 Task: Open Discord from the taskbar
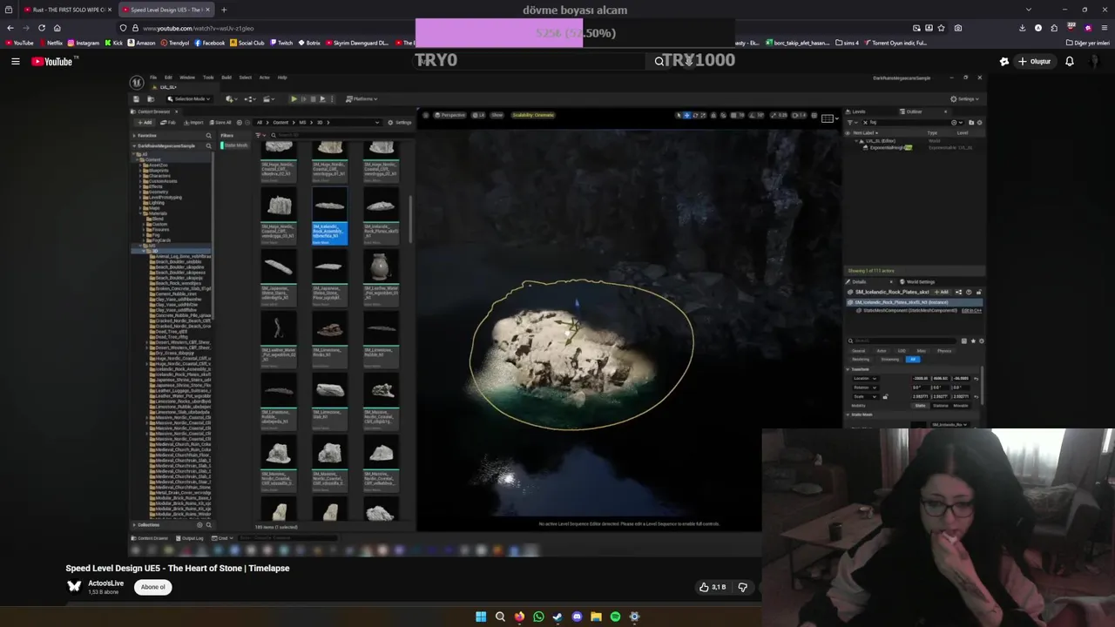point(577,617)
